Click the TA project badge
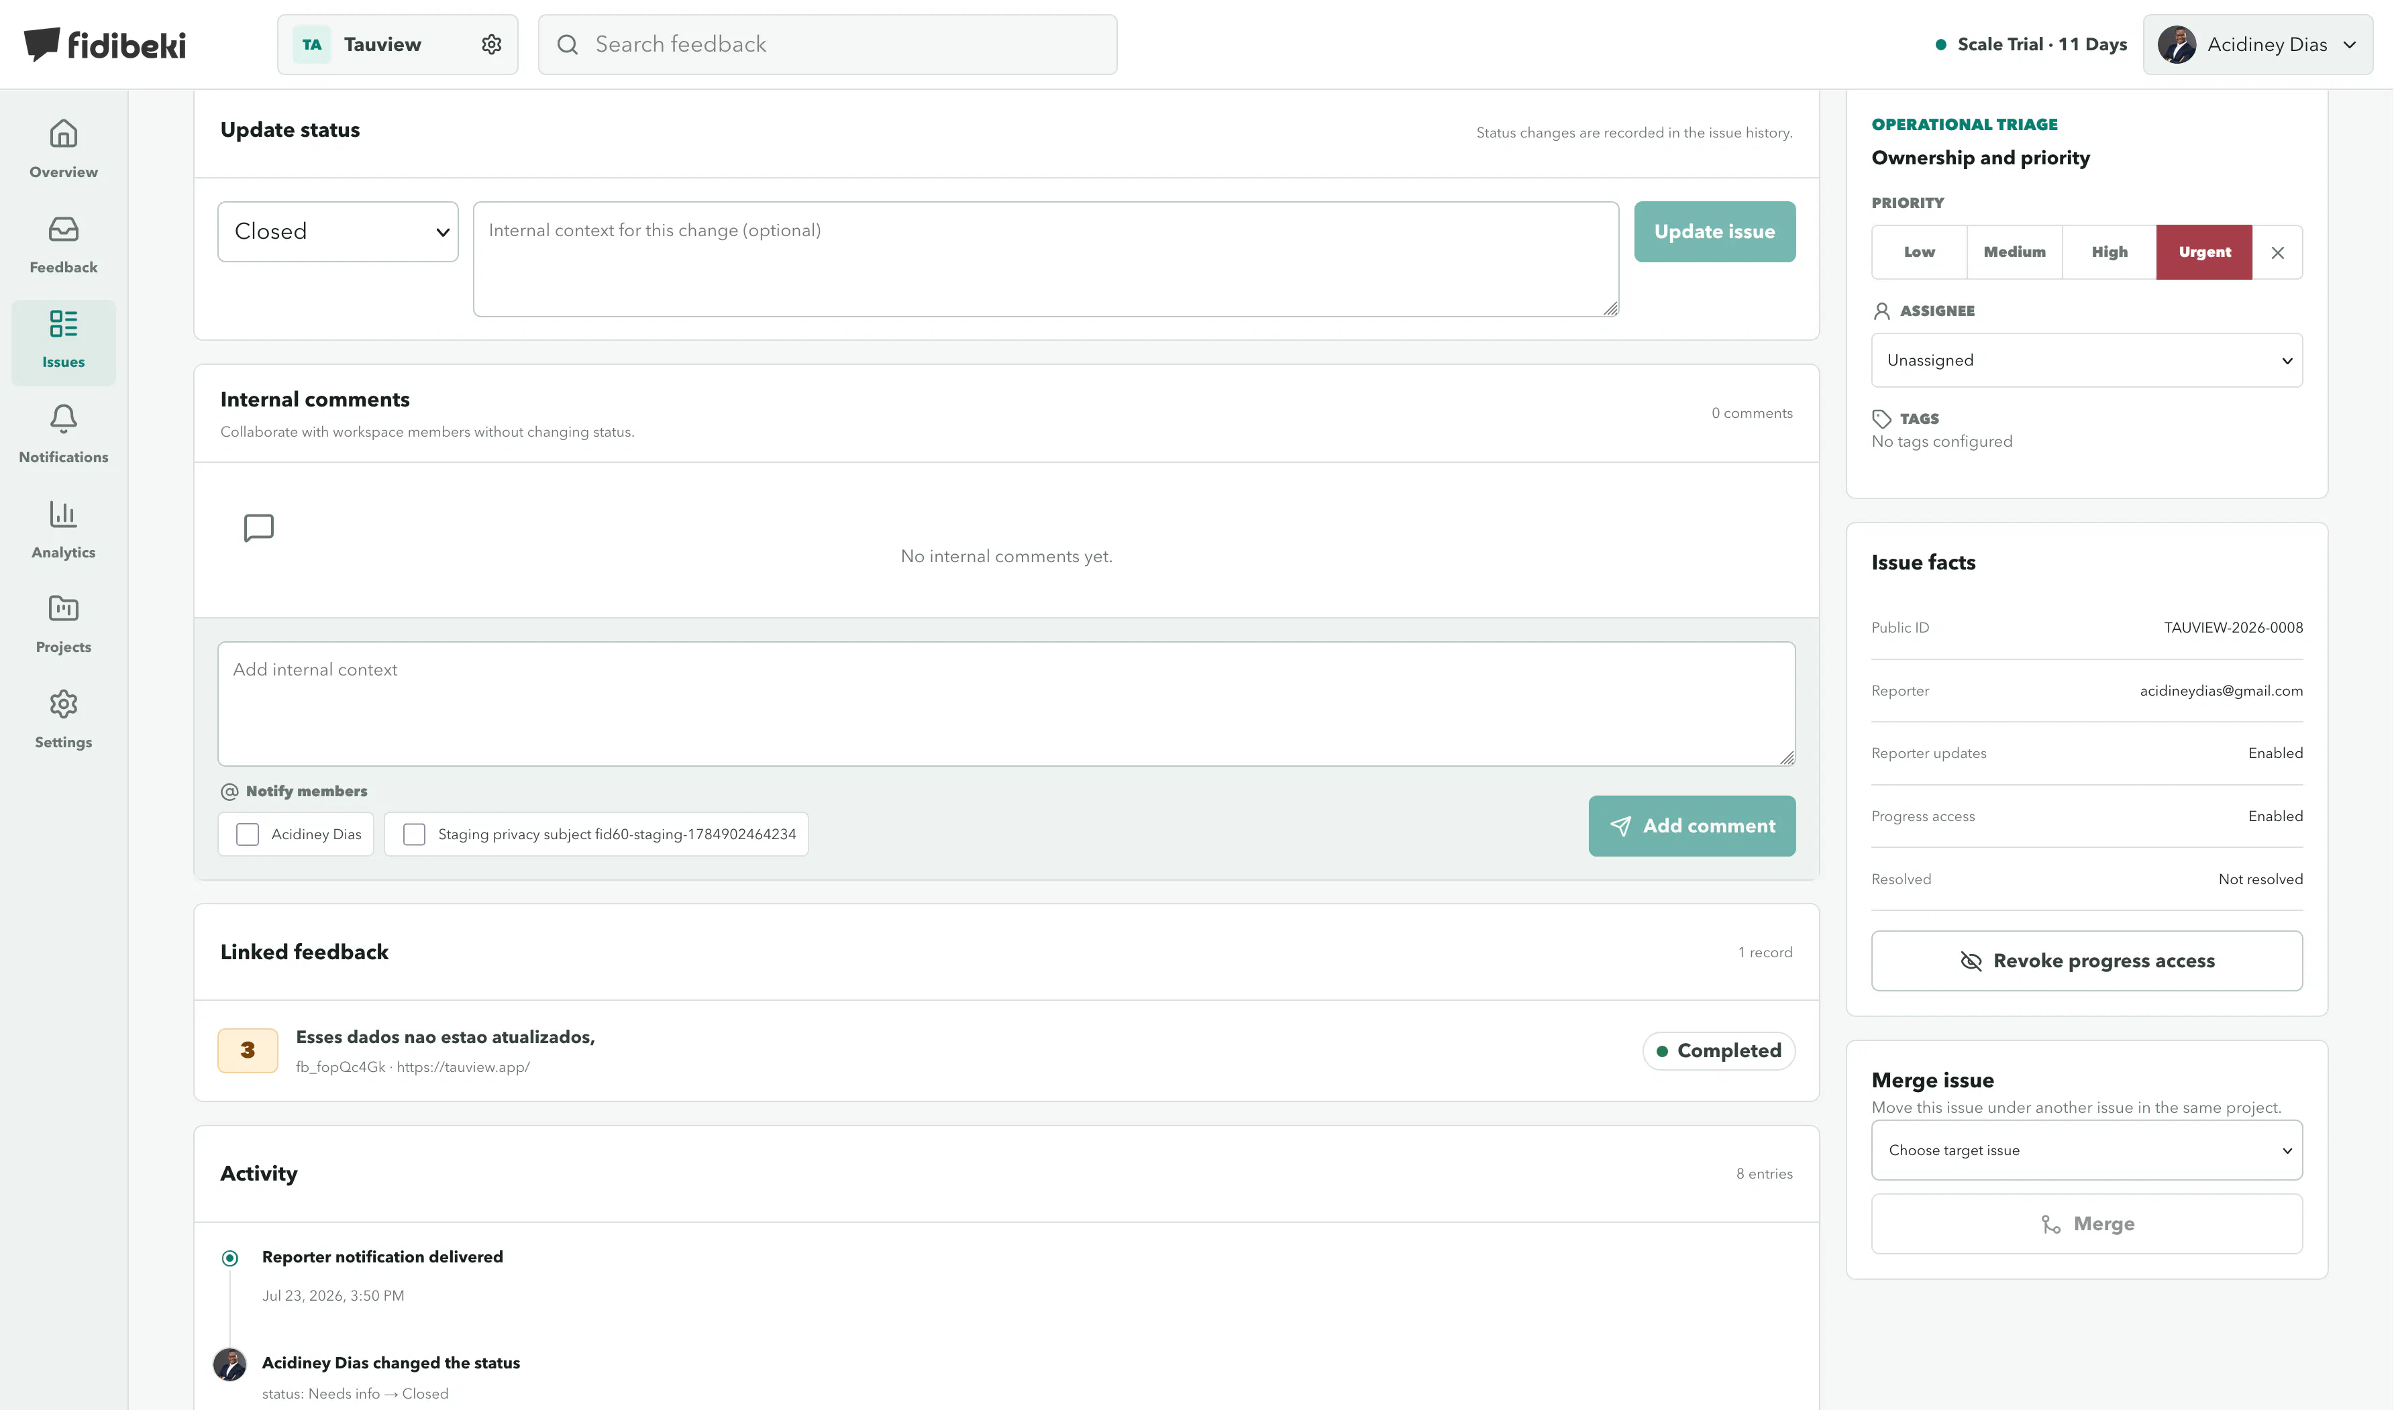 (312, 45)
